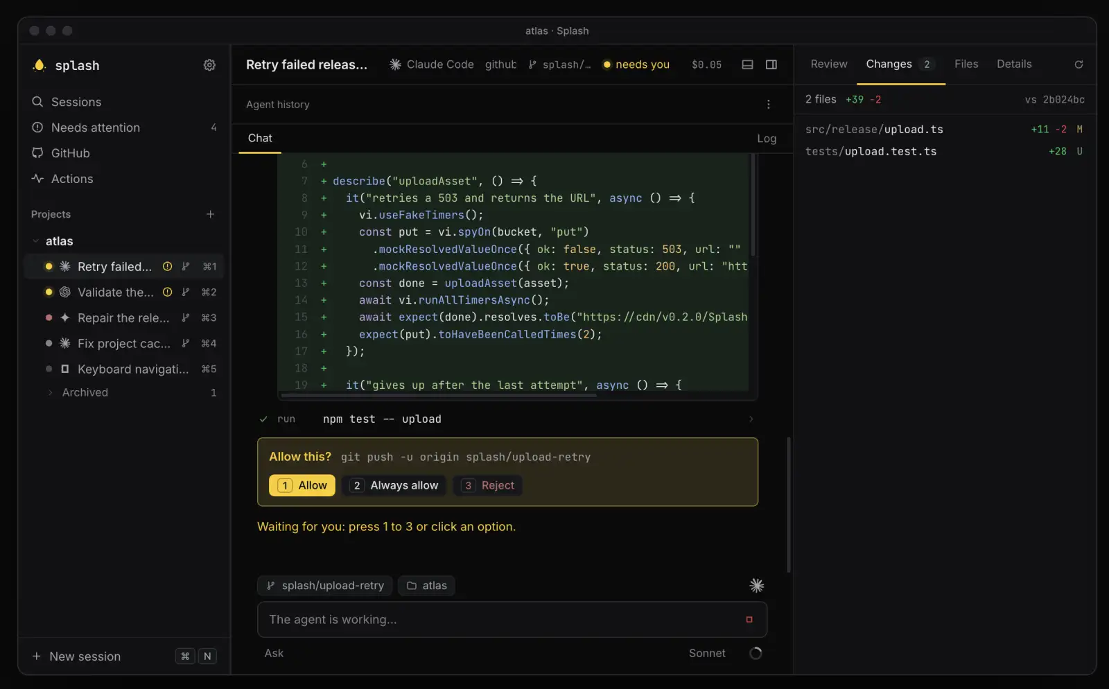Choose Always allow option

pos(394,486)
